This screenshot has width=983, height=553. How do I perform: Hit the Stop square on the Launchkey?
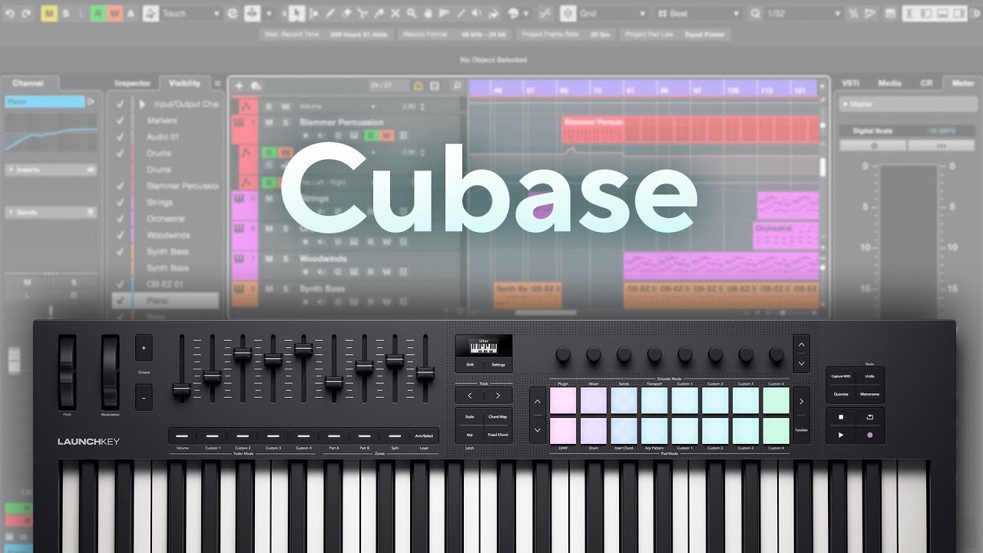(840, 416)
